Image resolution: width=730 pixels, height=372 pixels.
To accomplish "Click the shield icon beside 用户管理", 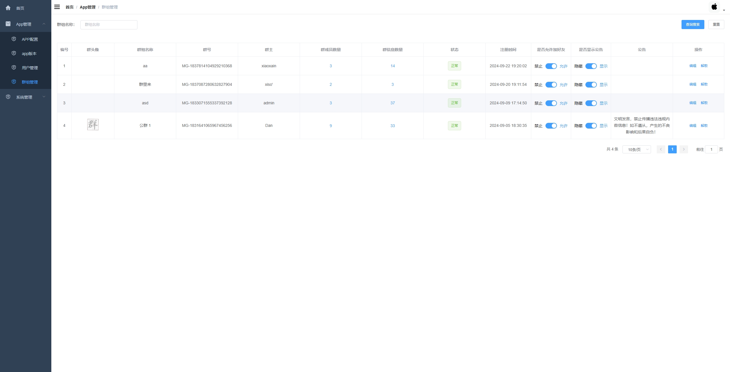I will tap(14, 68).
